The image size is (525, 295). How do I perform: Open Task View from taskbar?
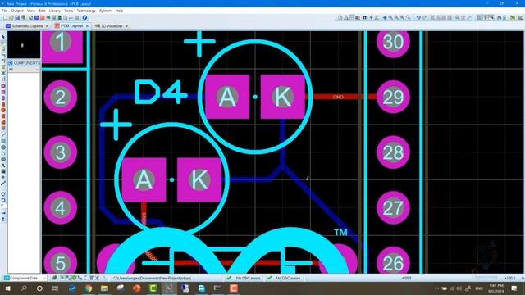(55, 288)
